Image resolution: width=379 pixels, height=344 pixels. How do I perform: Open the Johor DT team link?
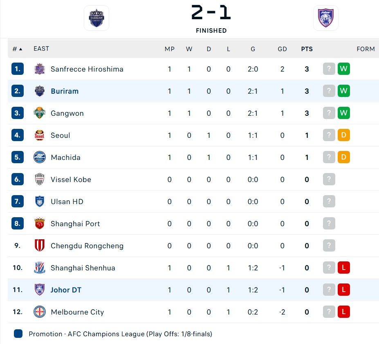click(x=66, y=290)
